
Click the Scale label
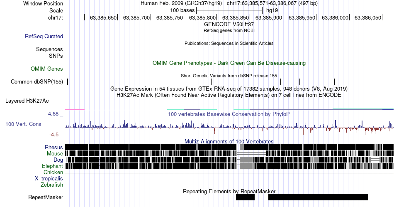tap(56, 10)
